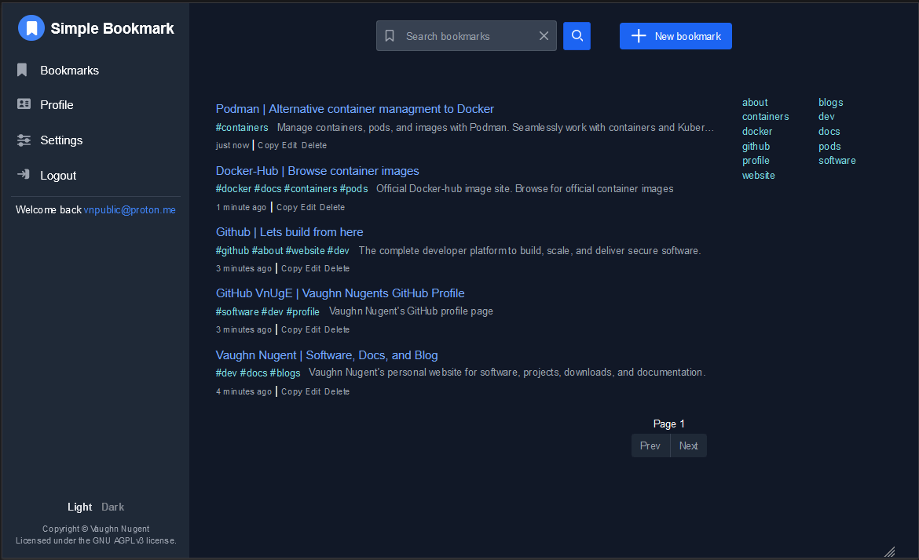The width and height of the screenshot is (919, 560).
Task: Delete the Podman bookmark
Action: point(314,145)
